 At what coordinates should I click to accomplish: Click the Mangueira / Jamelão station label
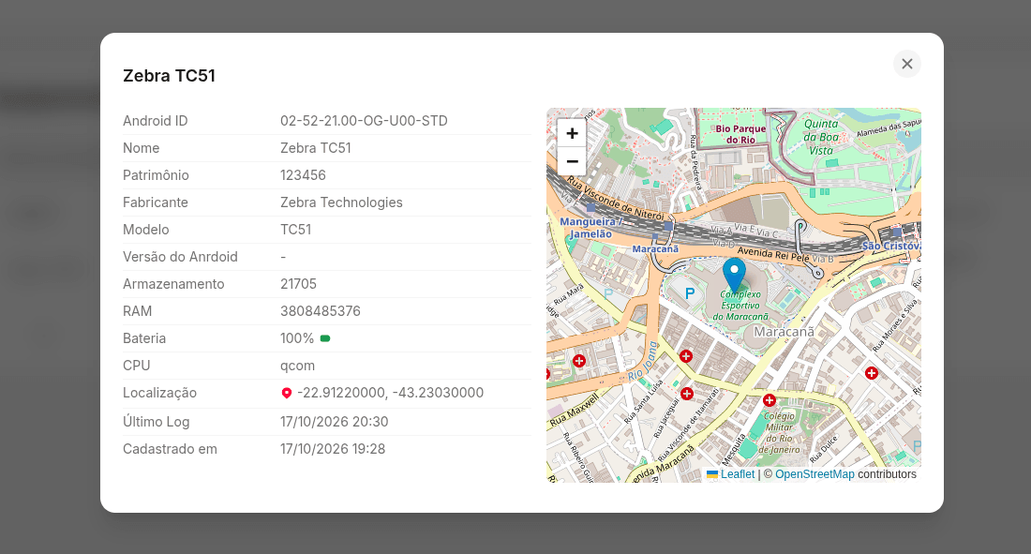click(x=590, y=228)
